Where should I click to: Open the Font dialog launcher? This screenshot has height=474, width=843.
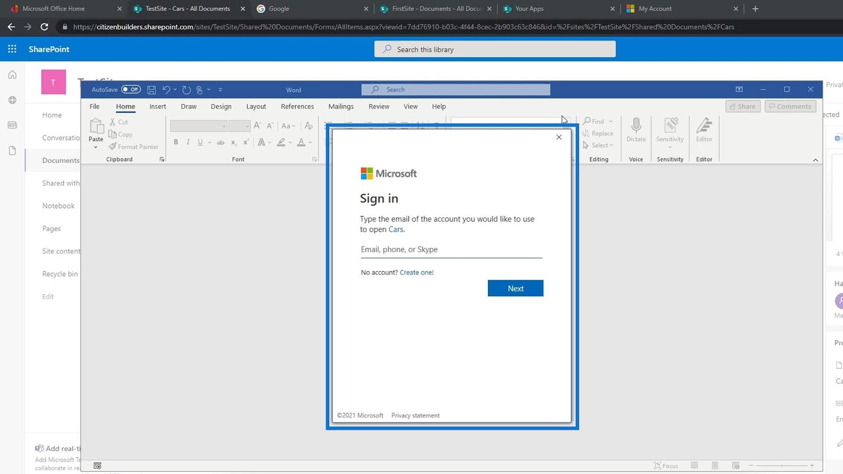pyautogui.click(x=315, y=159)
